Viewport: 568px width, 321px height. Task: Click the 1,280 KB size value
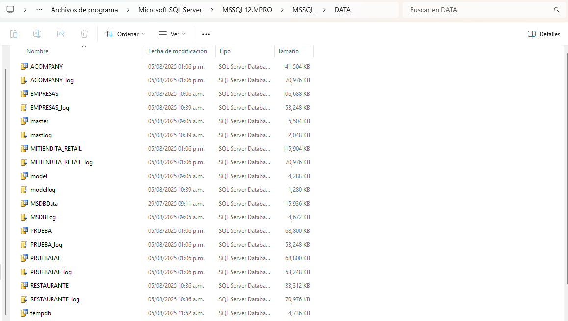click(x=299, y=190)
